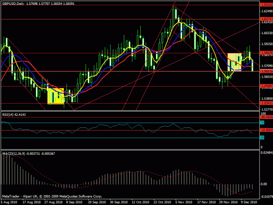Select the 1.57090 price axis value

(267, 66)
